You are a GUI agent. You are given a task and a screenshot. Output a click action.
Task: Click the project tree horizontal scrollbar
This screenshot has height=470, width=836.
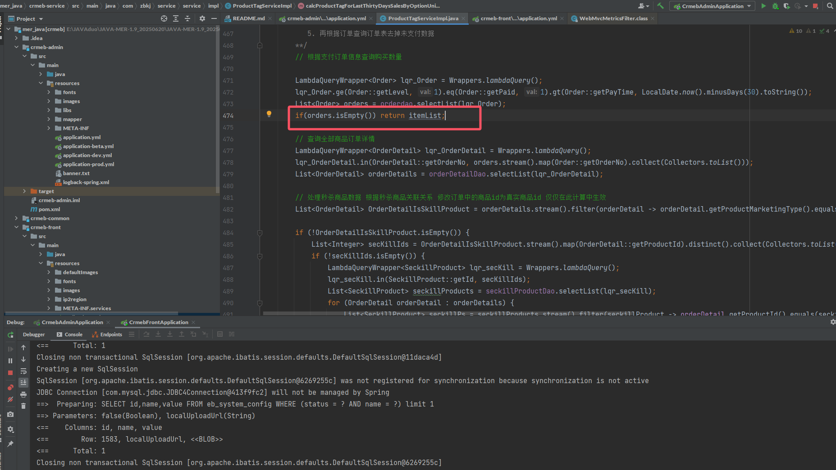pos(91,313)
